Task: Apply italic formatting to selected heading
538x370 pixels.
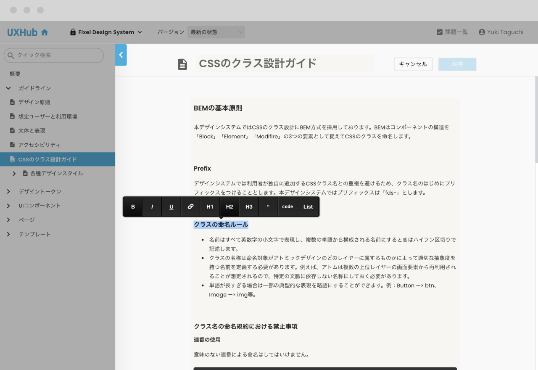Action: coord(152,206)
